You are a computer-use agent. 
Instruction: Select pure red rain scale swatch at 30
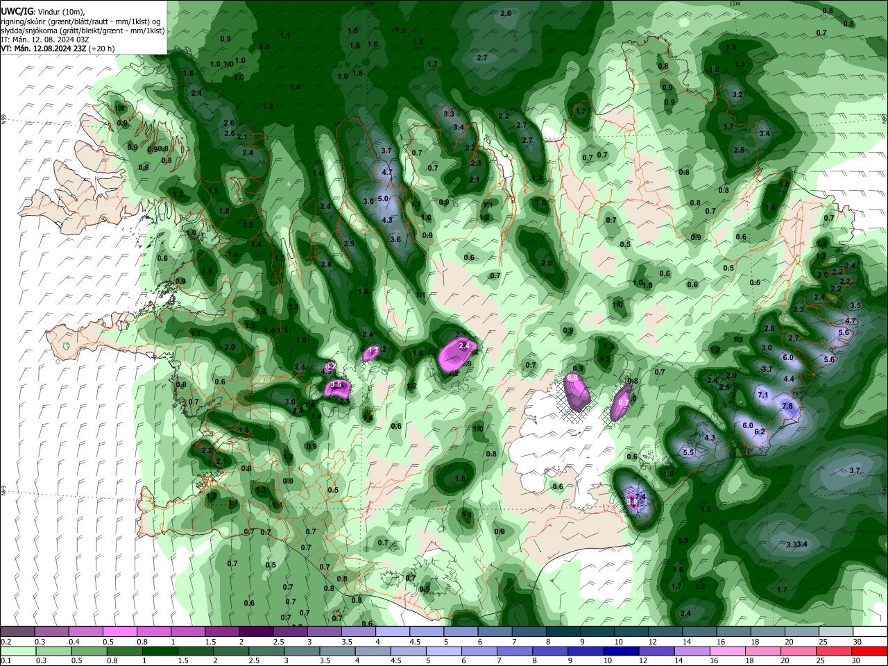[871, 651]
